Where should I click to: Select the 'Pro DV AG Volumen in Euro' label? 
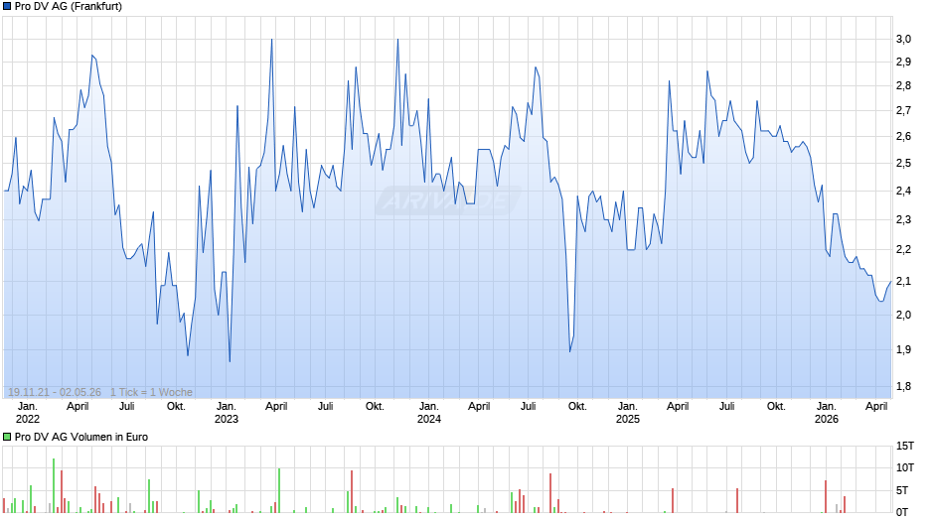pyautogui.click(x=81, y=437)
